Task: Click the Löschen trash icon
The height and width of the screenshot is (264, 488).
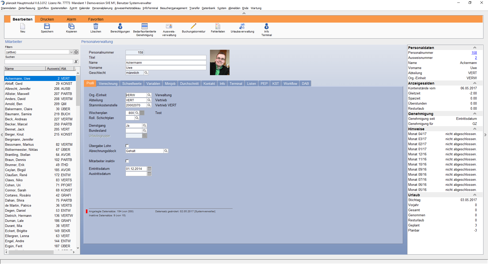Action: 96,26
